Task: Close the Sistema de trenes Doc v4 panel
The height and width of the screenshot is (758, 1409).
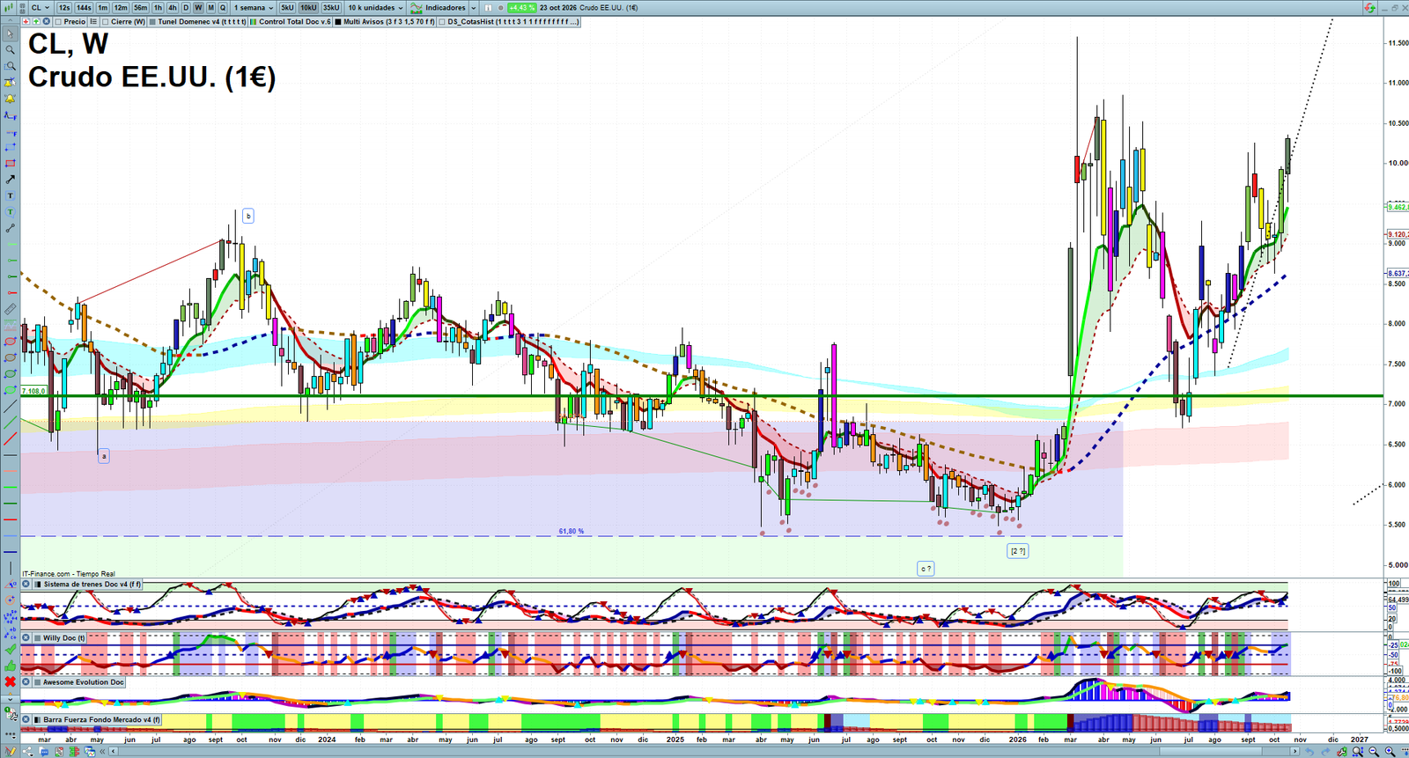Action: tap(26, 584)
